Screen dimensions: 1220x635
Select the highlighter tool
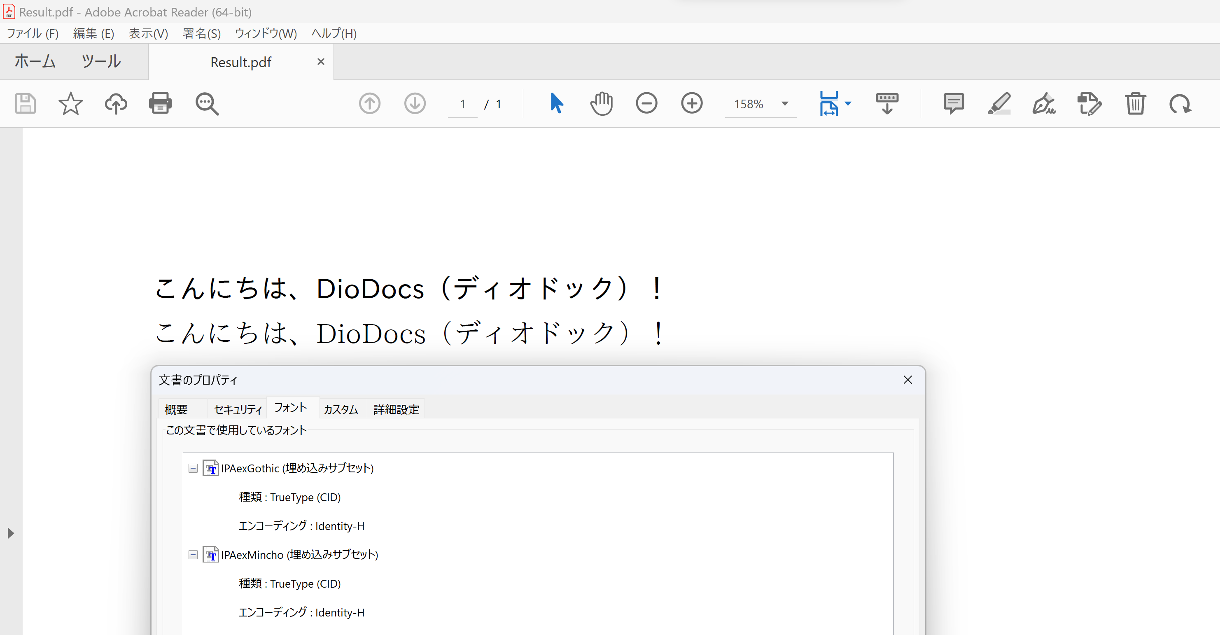point(999,104)
